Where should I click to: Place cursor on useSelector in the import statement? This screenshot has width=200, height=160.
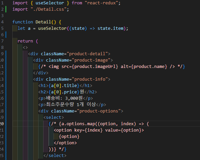[x=50, y=3]
